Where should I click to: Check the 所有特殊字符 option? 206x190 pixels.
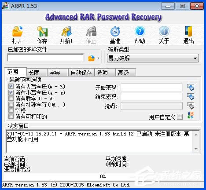click(11, 104)
